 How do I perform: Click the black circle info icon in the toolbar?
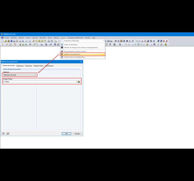(x=148, y=41)
